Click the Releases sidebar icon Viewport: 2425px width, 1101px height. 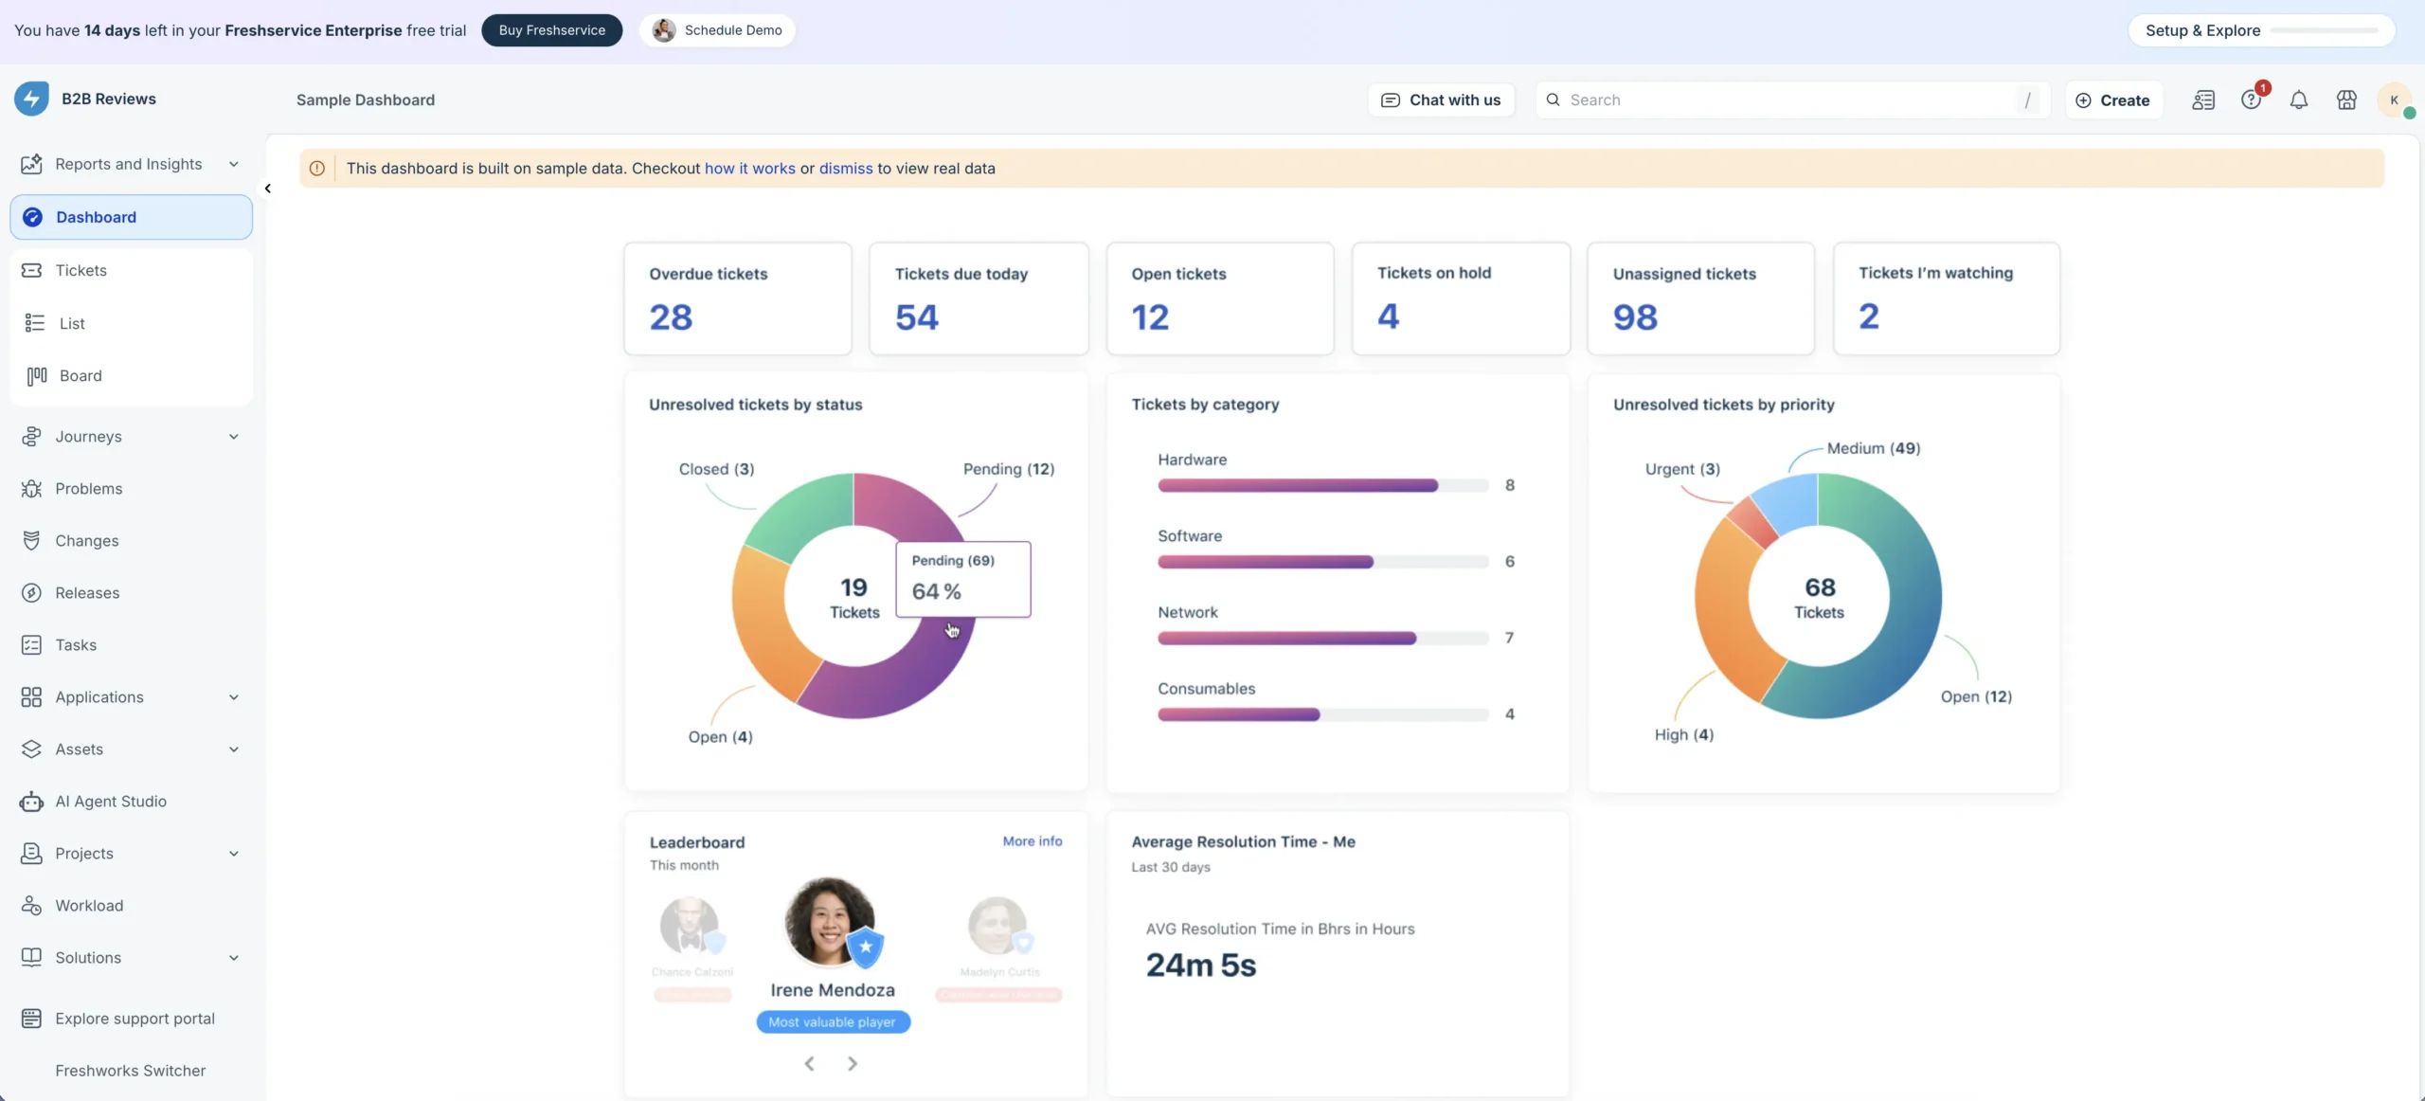click(x=31, y=593)
